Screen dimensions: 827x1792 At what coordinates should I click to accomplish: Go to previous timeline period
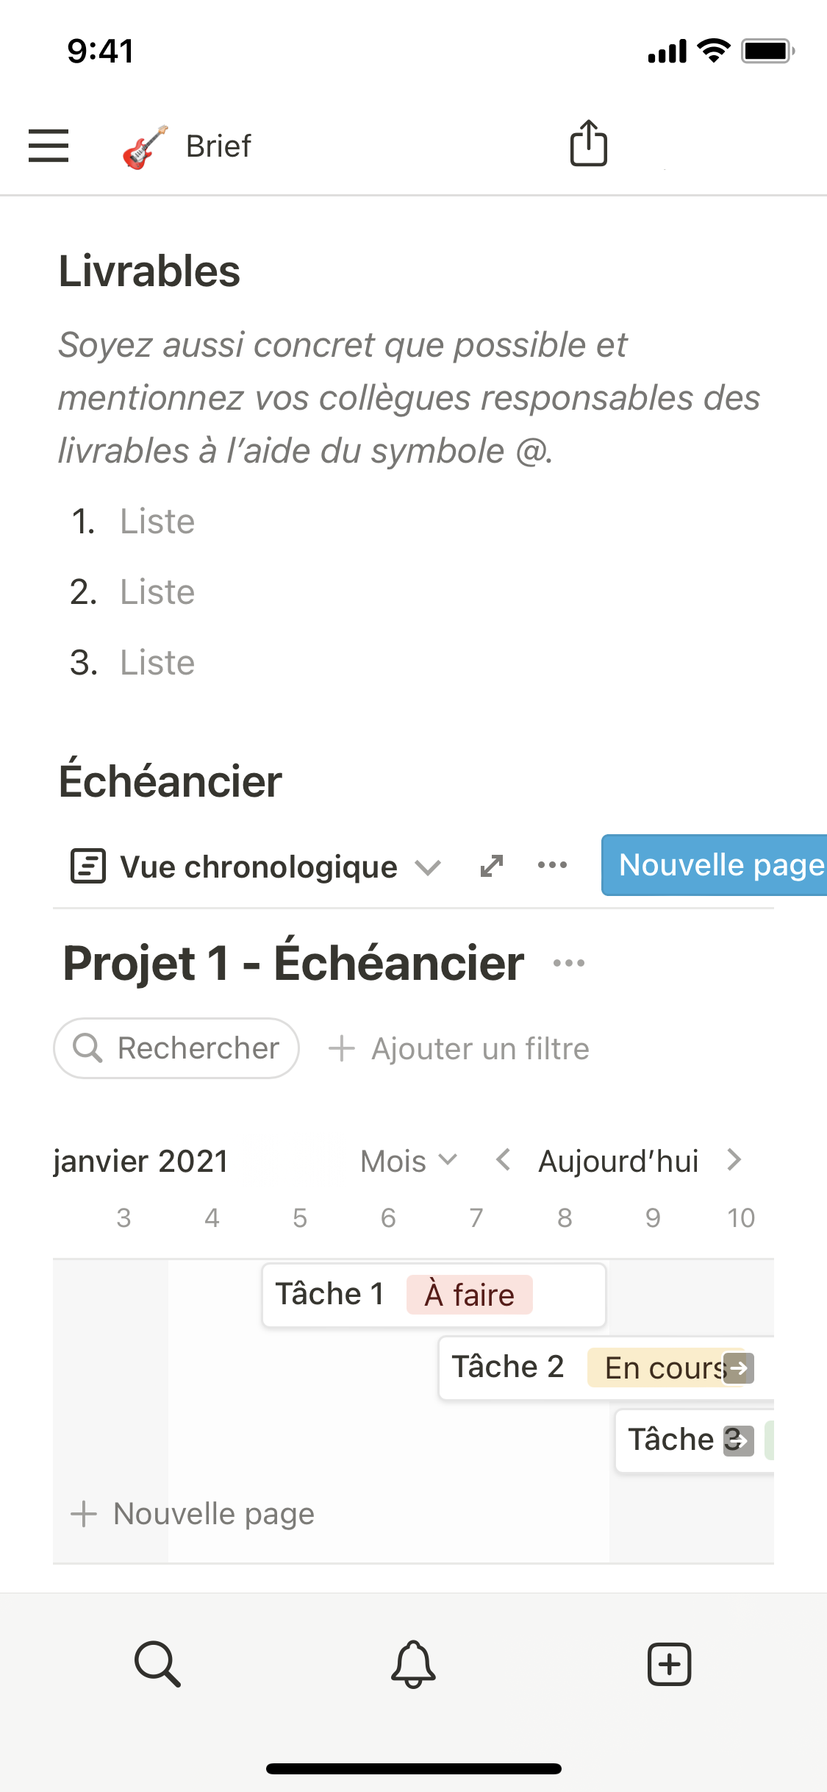coord(504,1160)
